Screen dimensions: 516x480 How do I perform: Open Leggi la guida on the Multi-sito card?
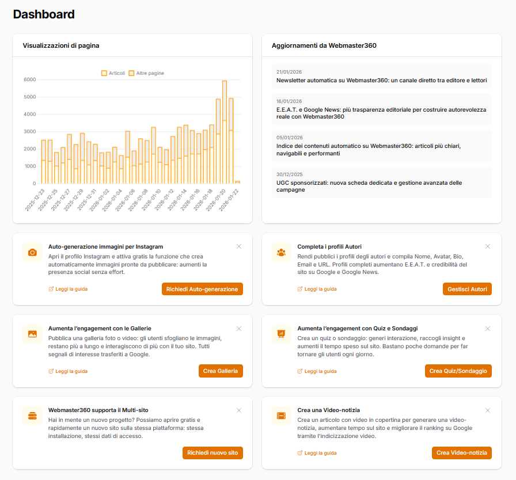click(69, 453)
